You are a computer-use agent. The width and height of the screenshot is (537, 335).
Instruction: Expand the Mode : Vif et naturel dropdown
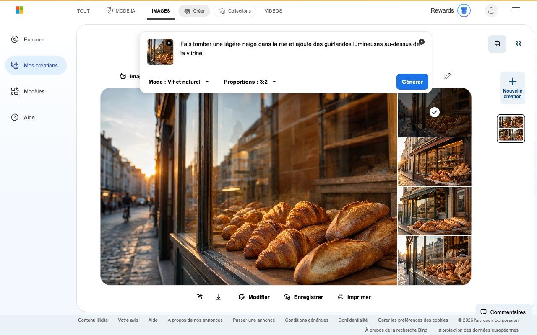point(179,82)
